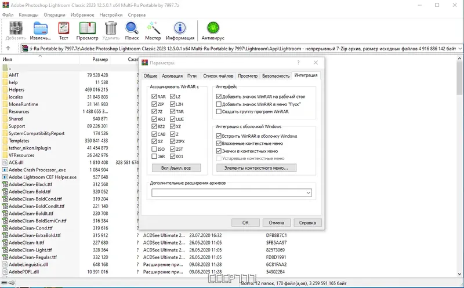Expand the address bar path dropdown
The height and width of the screenshot is (288, 464).
point(460,49)
